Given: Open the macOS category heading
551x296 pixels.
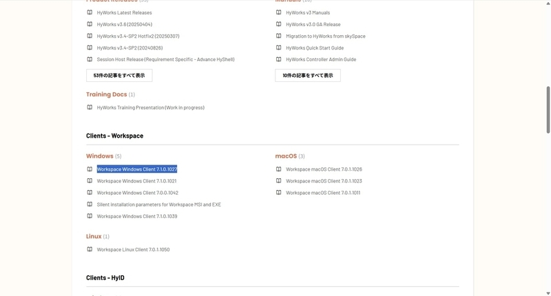Looking at the screenshot, I should [286, 156].
